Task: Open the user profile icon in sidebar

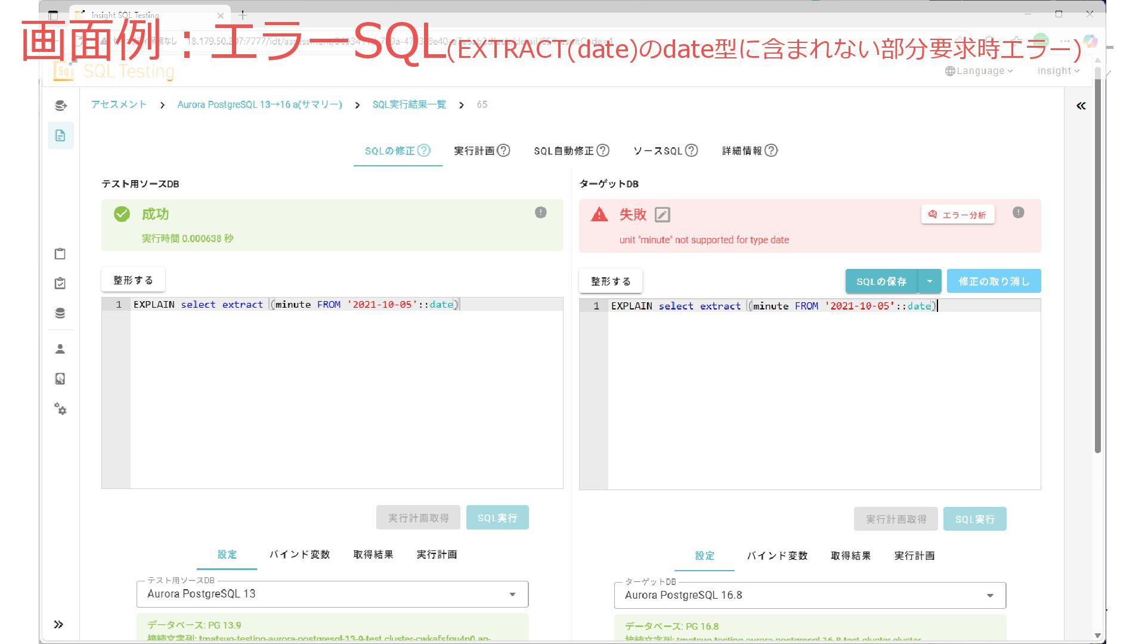Action: (x=60, y=349)
